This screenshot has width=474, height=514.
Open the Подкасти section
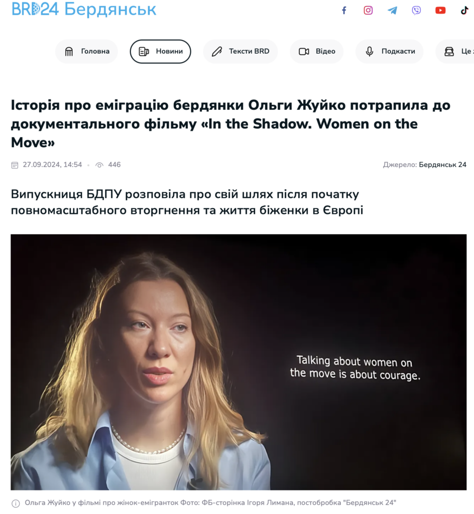coord(390,52)
